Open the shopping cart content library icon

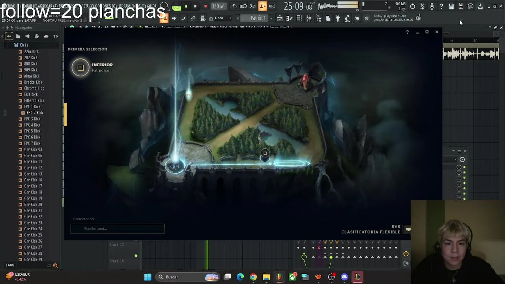pyautogui.click(x=367, y=18)
